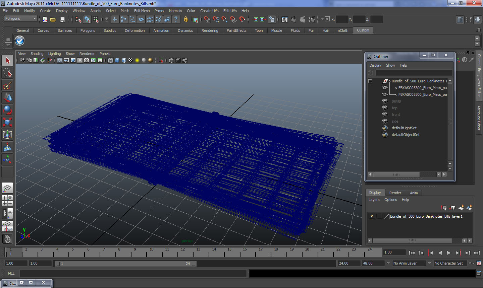Set selection mode to hierarchy

(x=78, y=19)
